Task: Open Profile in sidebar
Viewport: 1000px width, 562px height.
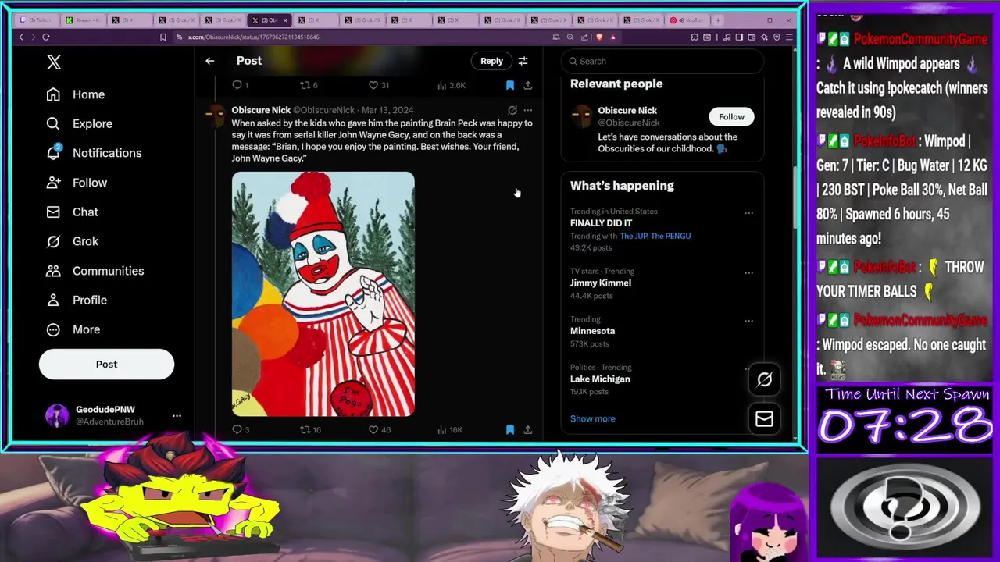Action: point(77,300)
